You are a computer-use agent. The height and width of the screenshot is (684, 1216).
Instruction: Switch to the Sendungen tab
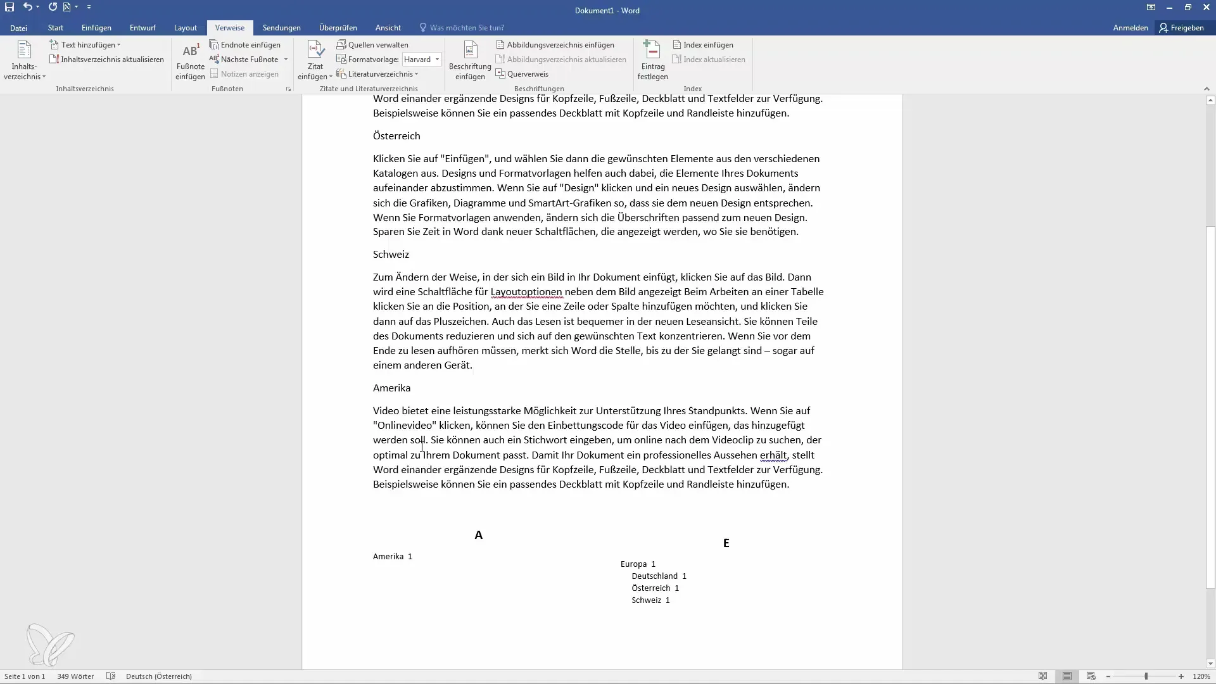point(282,28)
